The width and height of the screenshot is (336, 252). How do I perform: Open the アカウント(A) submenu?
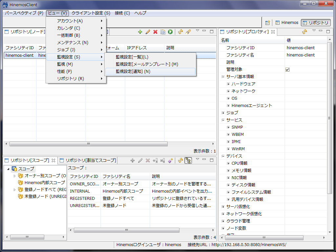[x=76, y=21]
